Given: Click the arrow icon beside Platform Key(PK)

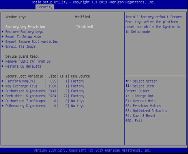Looking at the screenshot, I should (x=3, y=81).
